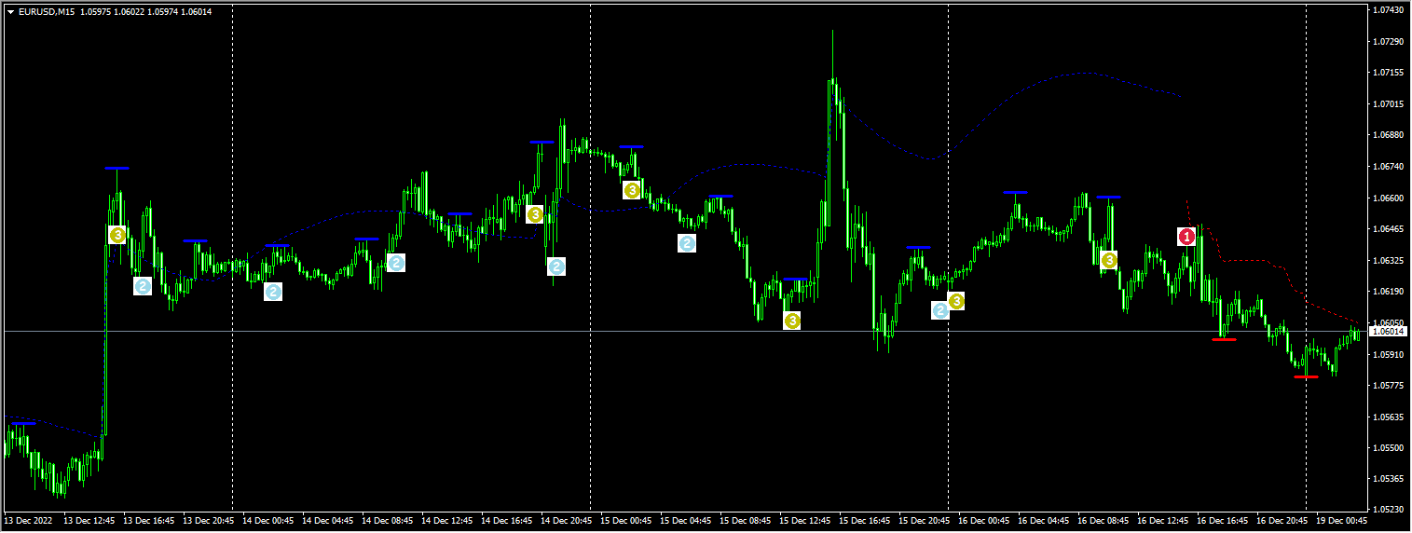The image size is (1412, 533).
Task: Click the 1.05910 price axis label
Action: tap(1388, 355)
